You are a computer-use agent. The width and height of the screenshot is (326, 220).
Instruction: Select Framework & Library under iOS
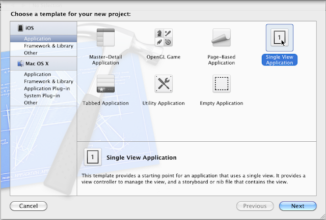tap(43, 46)
